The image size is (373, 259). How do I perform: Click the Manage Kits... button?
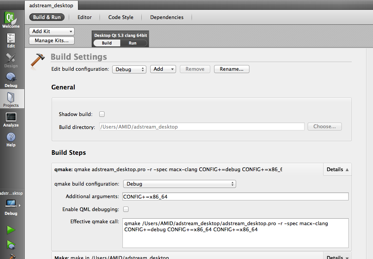click(52, 40)
